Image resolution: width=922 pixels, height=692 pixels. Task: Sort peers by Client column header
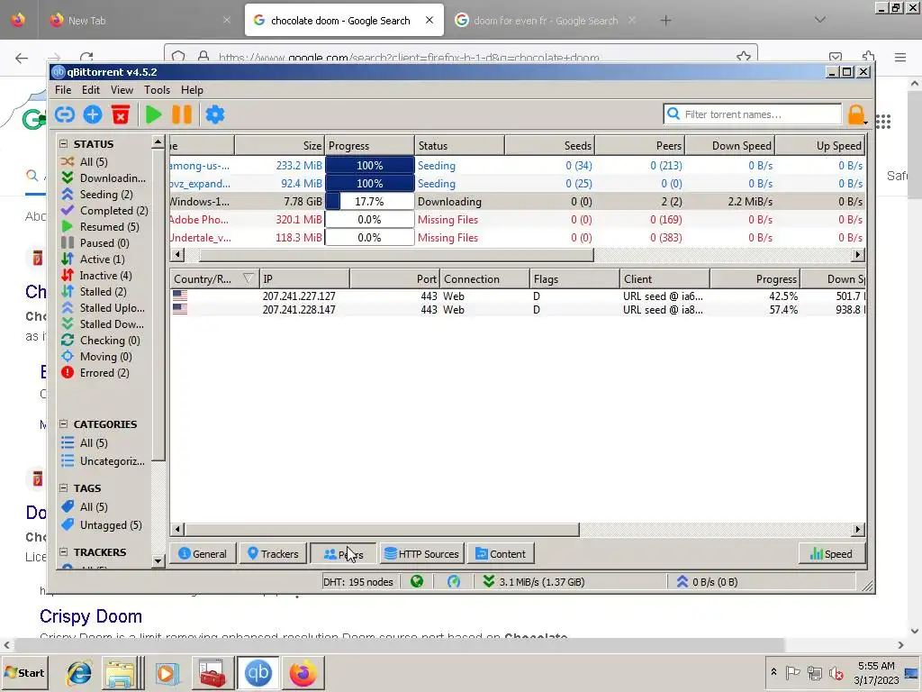pyautogui.click(x=664, y=279)
